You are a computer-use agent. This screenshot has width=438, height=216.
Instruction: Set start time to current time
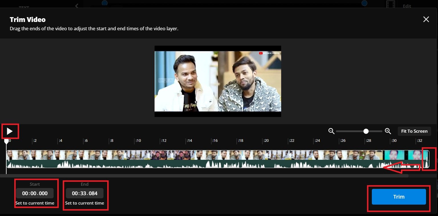tap(35, 203)
